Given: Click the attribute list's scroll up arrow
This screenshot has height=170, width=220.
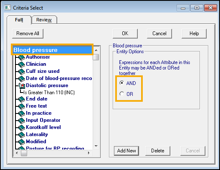Looking at the screenshot, I should [96, 50].
